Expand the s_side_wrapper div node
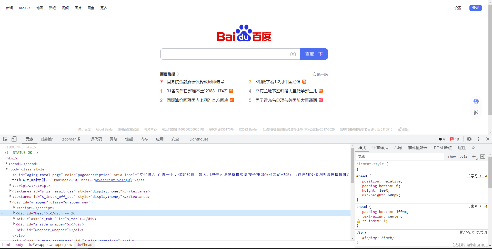This screenshot has width=492, height=249. tap(14, 224)
